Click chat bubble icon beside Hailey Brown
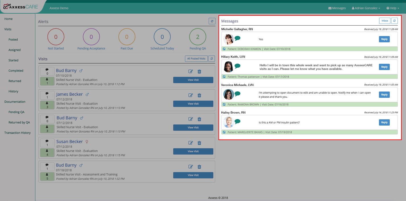The width and height of the screenshot is (406, 201). 238,122
